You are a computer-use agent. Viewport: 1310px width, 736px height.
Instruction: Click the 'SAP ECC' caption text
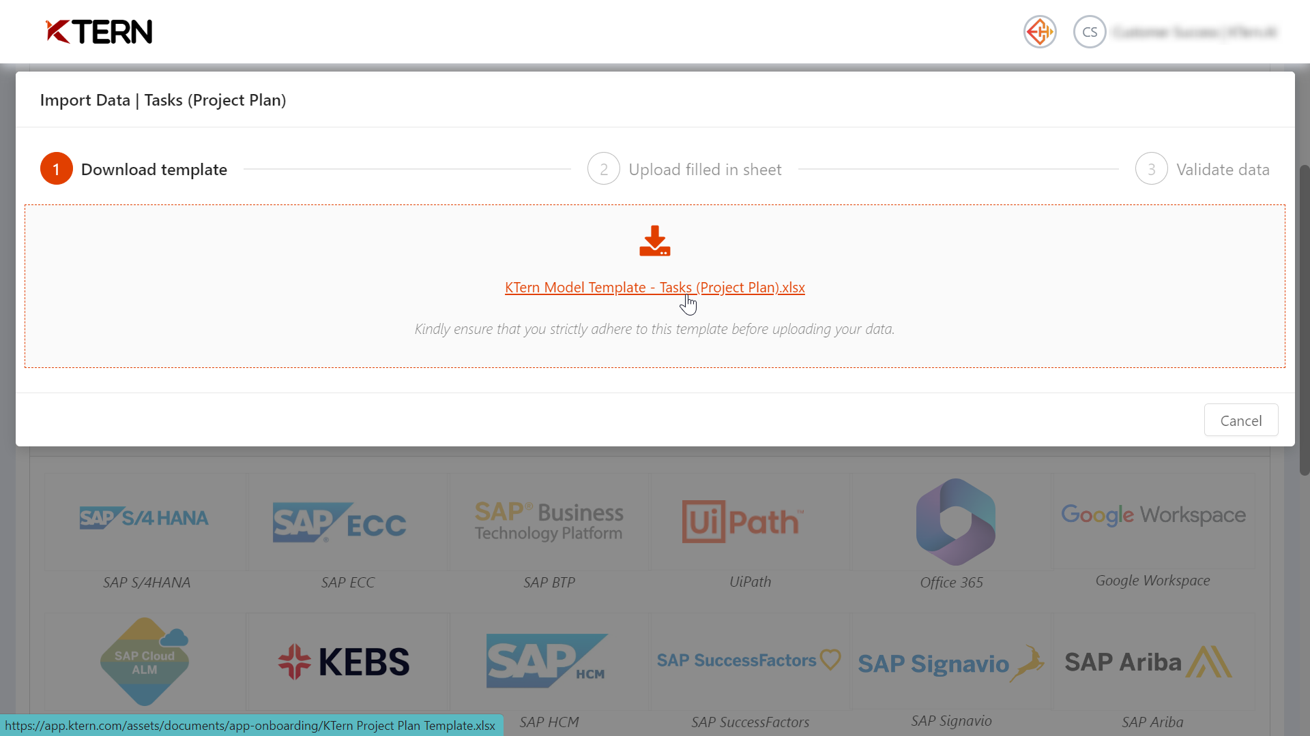[x=348, y=583]
